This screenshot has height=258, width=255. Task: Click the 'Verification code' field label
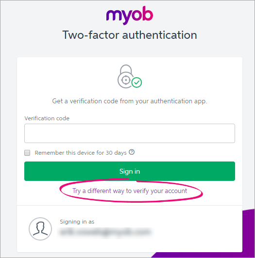(47, 118)
